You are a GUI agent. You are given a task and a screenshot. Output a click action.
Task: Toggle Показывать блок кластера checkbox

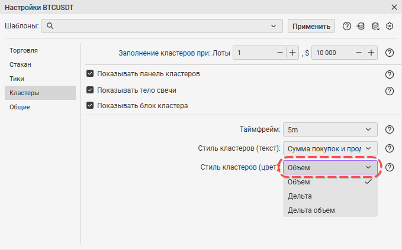[x=90, y=106]
